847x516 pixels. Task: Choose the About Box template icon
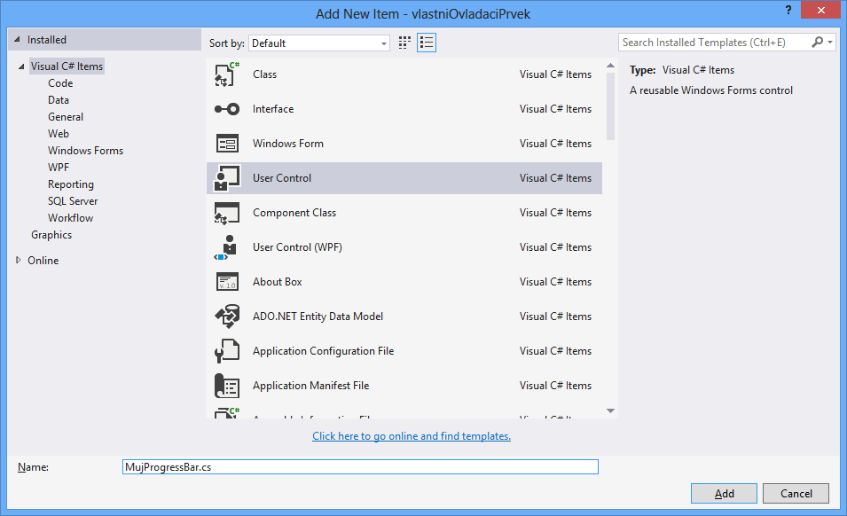click(x=227, y=281)
